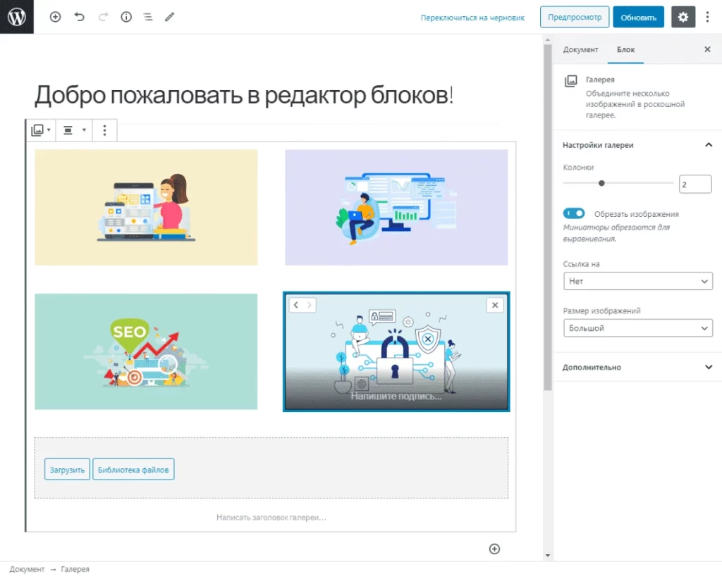722x576 pixels.
Task: Select the pencil editing mode icon
Action: (169, 17)
